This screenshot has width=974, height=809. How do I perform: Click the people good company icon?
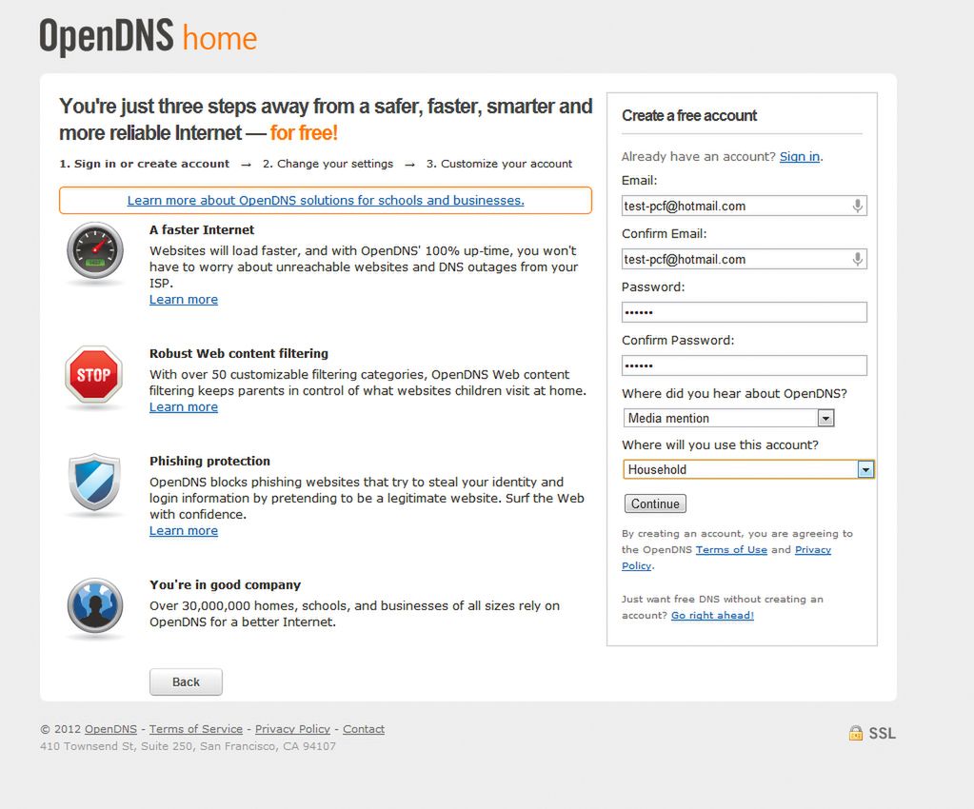(x=94, y=606)
